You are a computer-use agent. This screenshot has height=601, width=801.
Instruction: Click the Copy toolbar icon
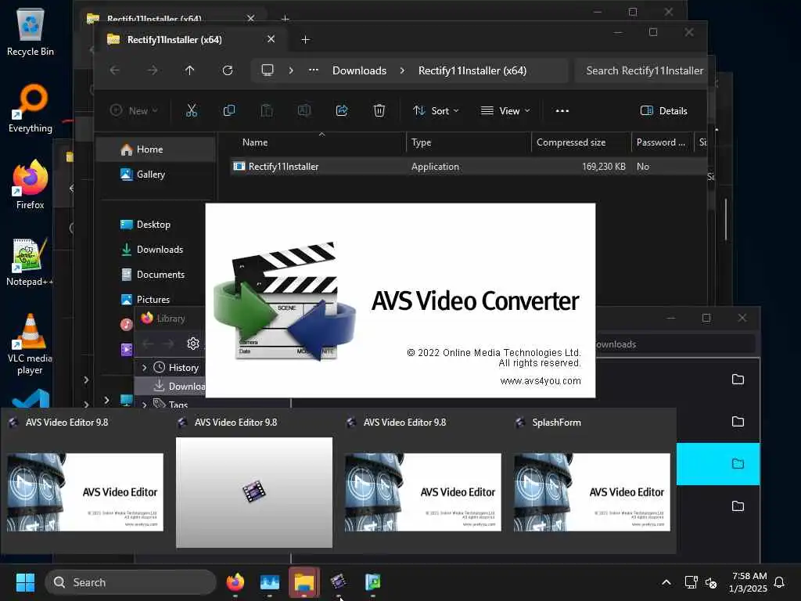pyautogui.click(x=229, y=110)
